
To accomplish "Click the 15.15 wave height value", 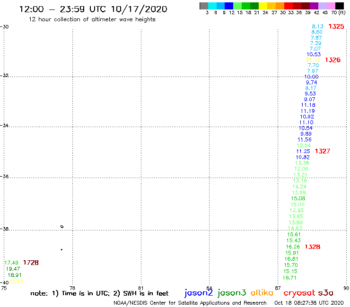I will click(x=290, y=271).
